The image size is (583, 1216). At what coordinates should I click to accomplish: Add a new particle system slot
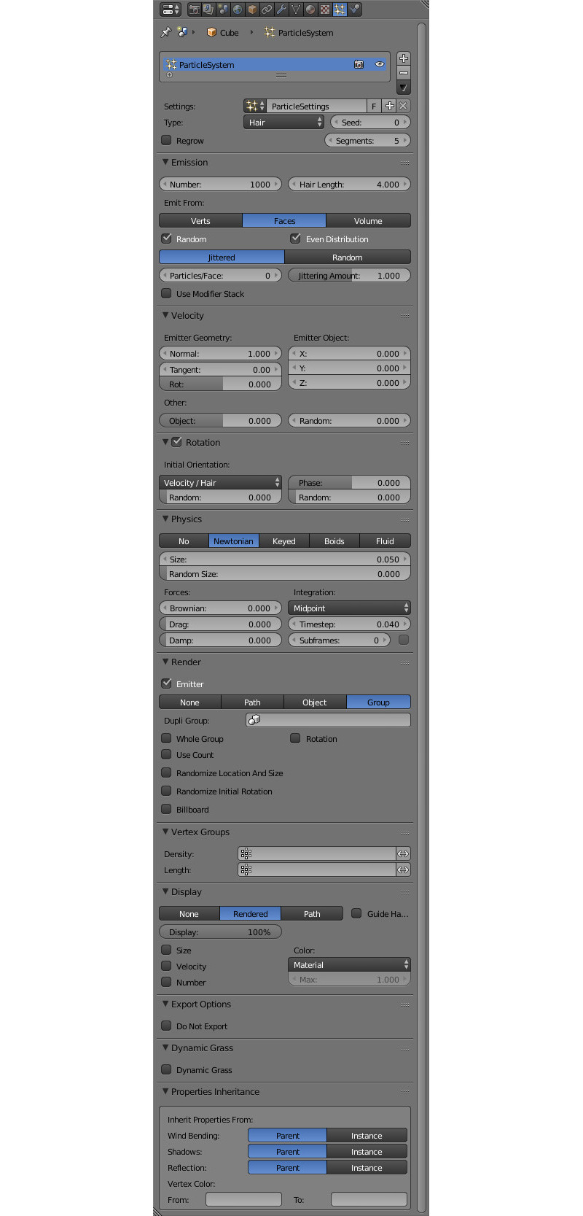click(x=404, y=58)
